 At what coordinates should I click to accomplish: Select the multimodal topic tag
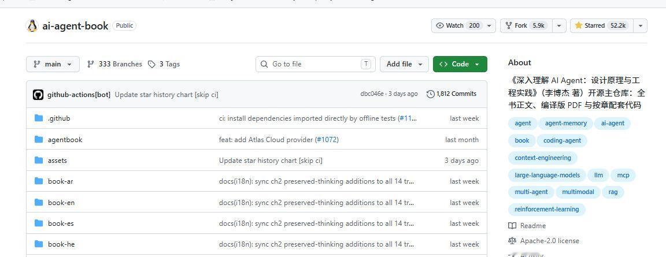[x=578, y=192]
